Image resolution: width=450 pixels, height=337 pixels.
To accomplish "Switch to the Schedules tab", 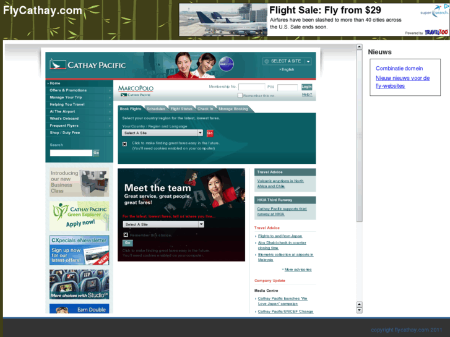I will (156, 109).
